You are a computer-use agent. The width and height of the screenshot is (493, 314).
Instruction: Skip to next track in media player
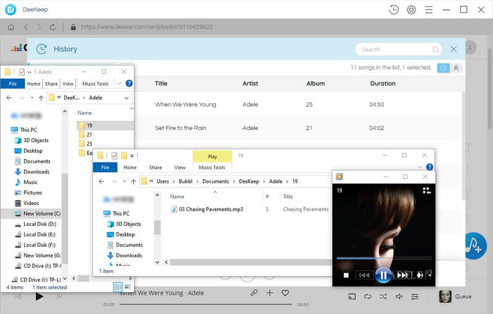point(402,275)
